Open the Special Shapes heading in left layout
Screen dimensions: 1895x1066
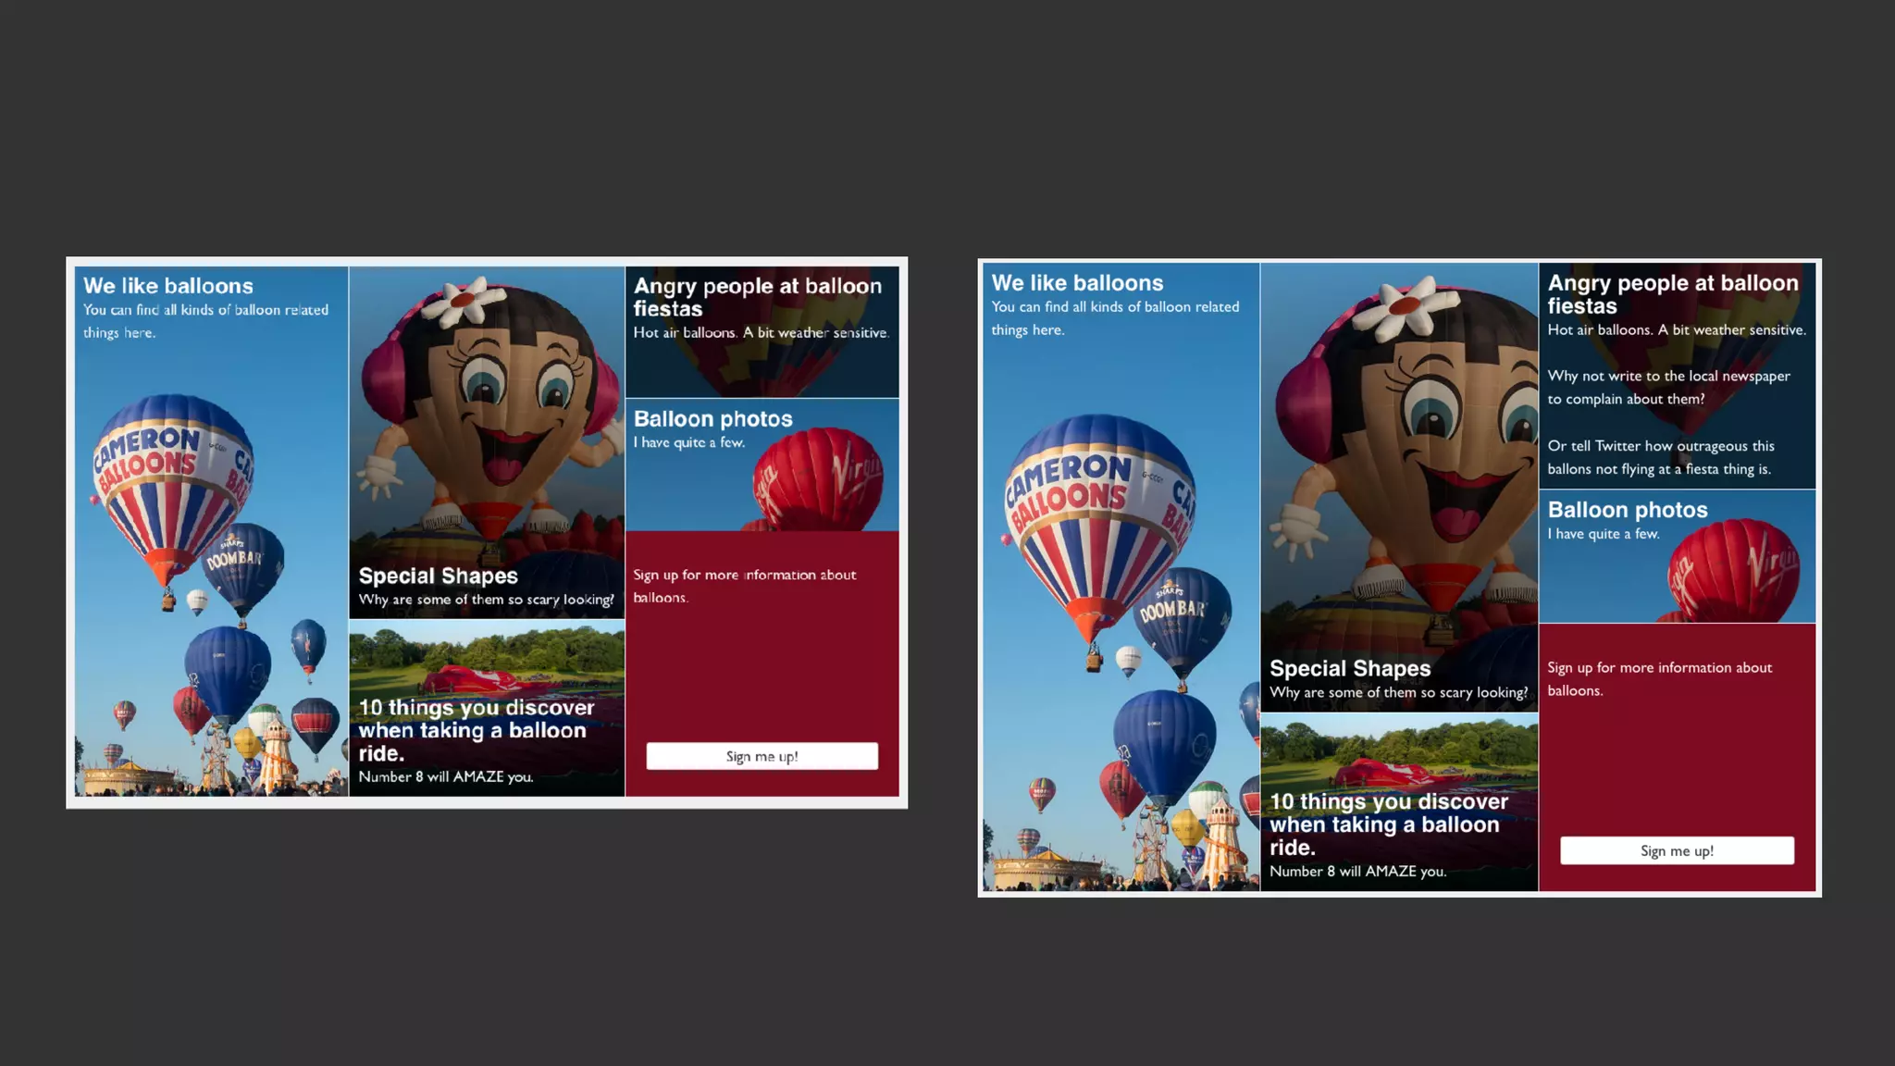click(438, 576)
